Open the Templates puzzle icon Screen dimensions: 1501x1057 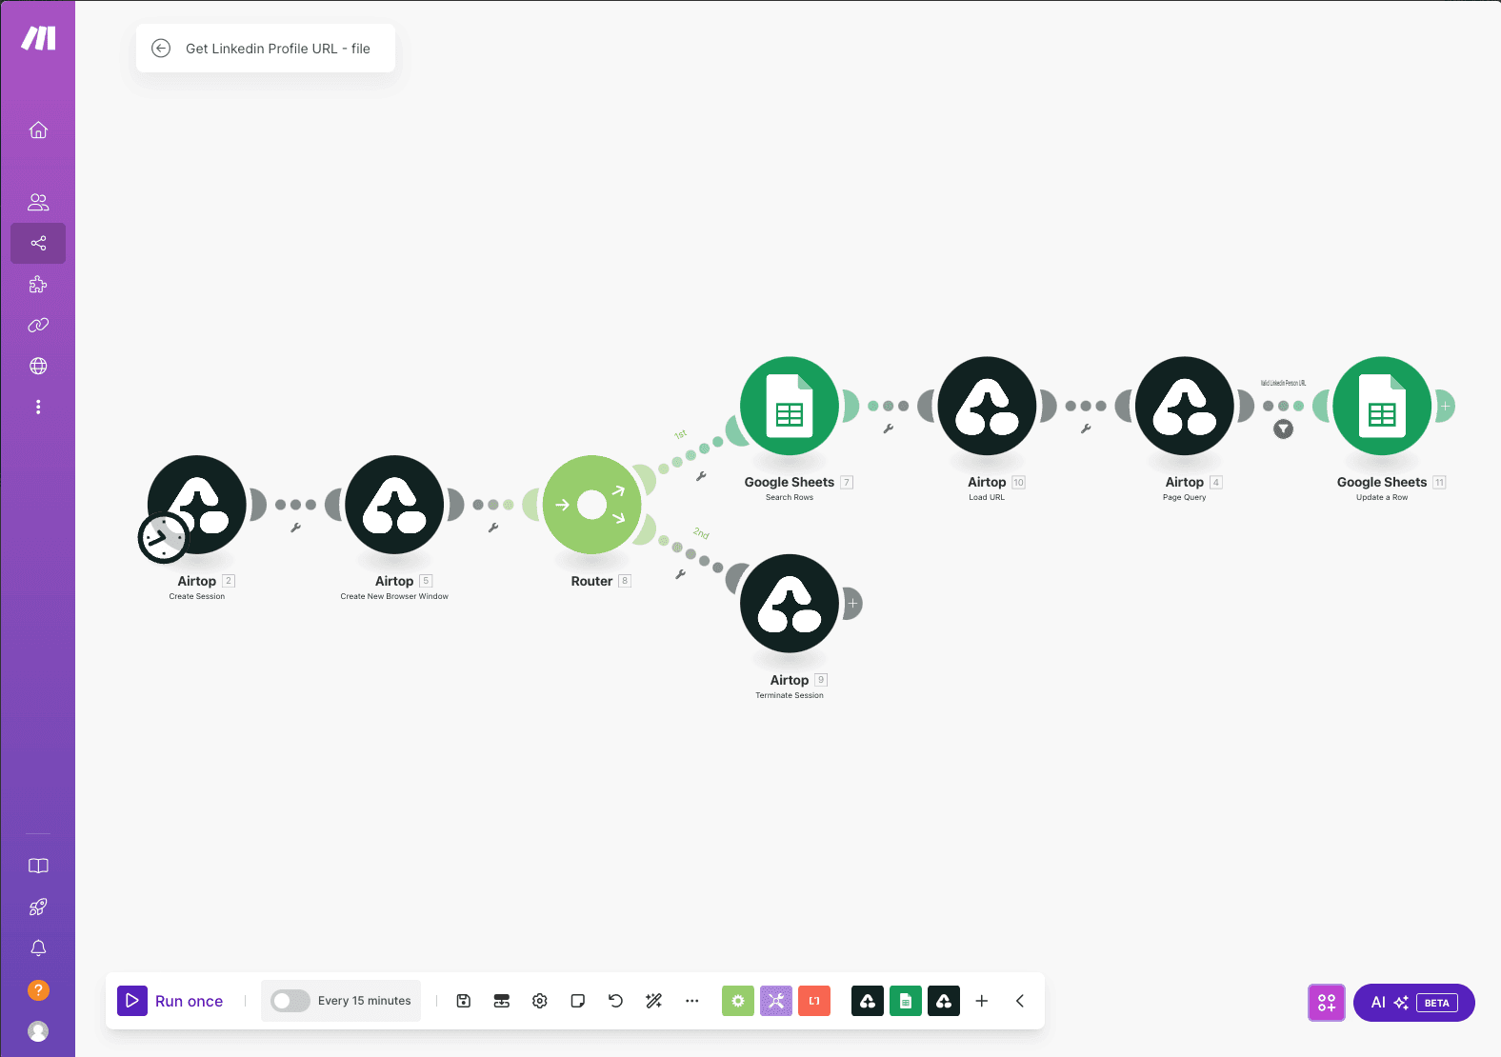tap(38, 284)
